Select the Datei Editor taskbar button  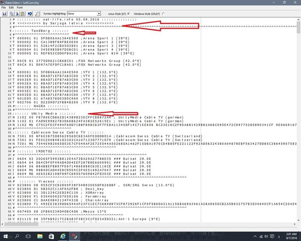click(74, 236)
